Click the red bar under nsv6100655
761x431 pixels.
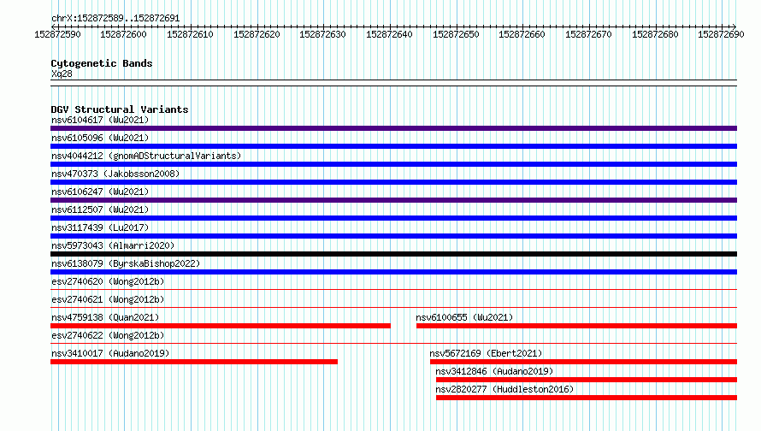[x=576, y=326]
